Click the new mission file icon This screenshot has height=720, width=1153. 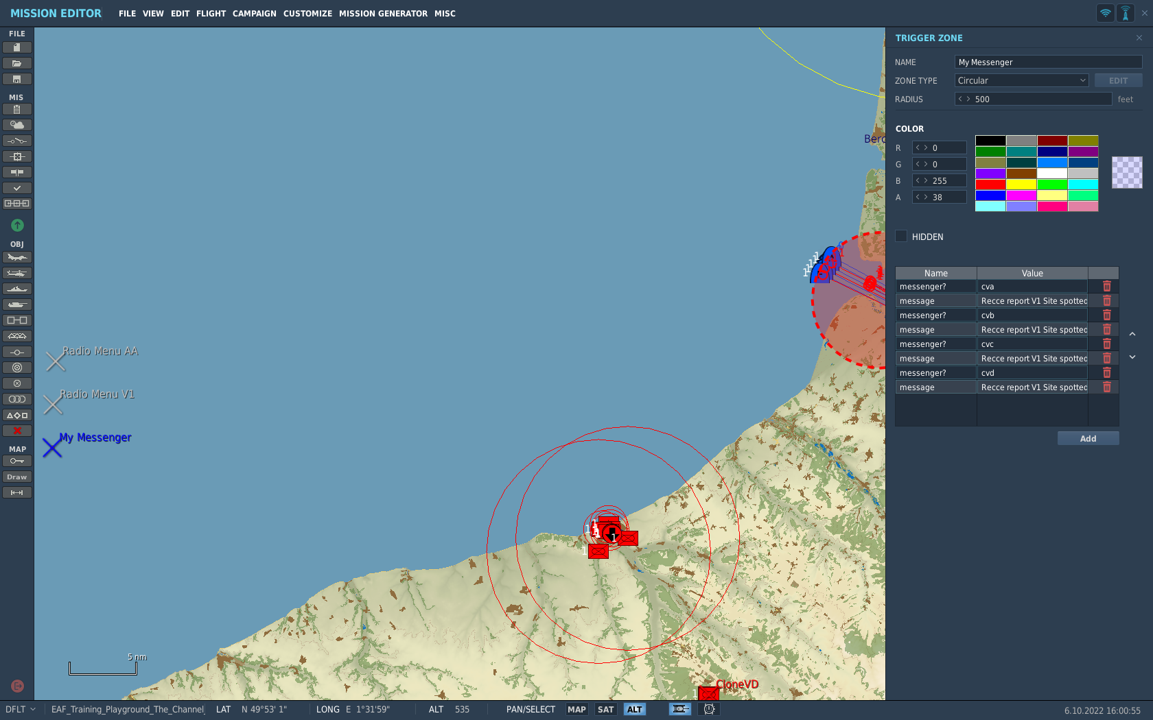[x=17, y=47]
